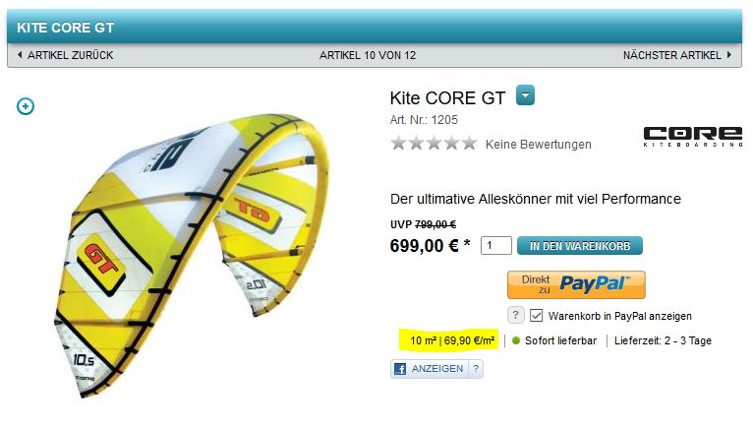
Task: Click the left arrow beside Artikel zurück
Action: 20,55
